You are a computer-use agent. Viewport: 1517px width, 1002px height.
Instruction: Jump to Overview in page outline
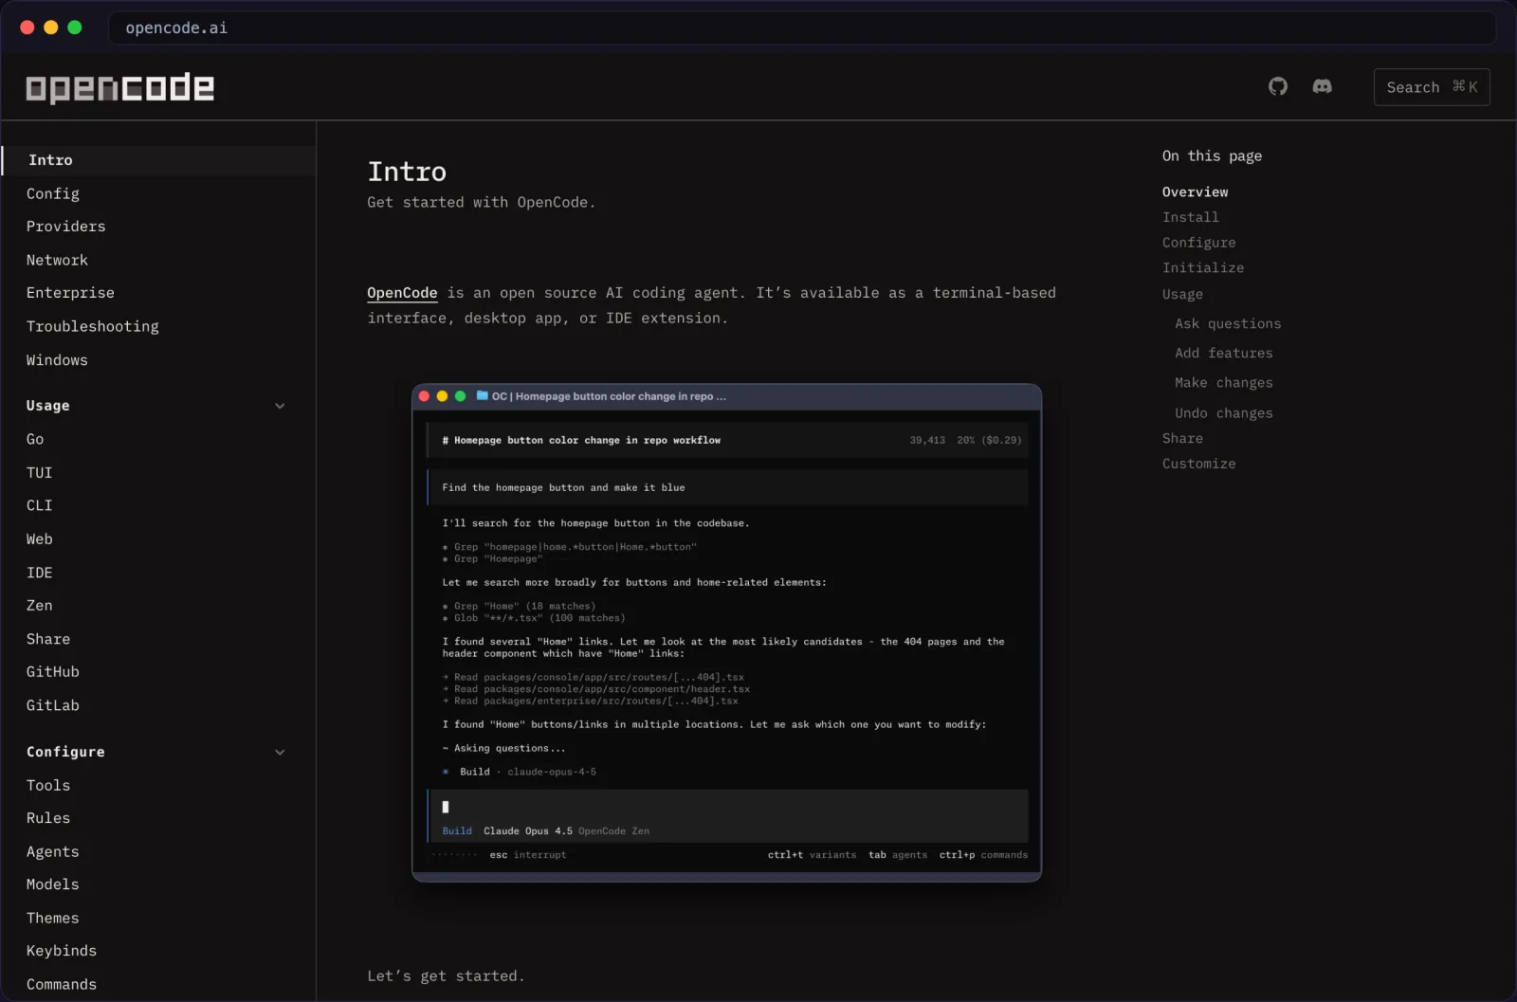tap(1195, 191)
